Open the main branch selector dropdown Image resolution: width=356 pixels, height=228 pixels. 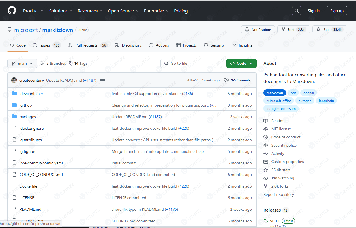(22, 63)
